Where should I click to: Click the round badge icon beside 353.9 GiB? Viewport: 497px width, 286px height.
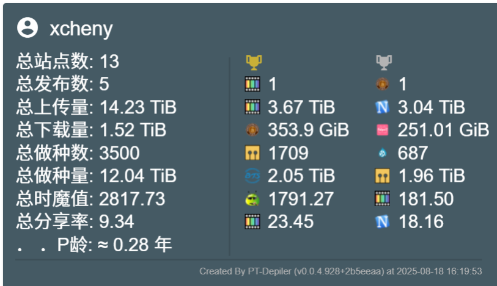[252, 129]
